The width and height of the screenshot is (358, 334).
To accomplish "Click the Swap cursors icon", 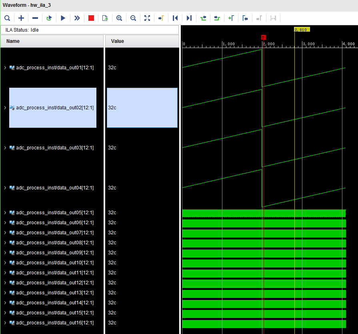I will (273, 18).
